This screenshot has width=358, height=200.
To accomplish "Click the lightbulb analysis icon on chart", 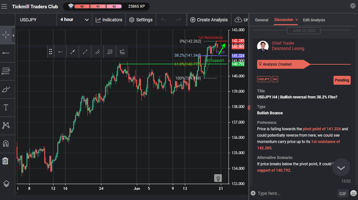I will click(218, 178).
